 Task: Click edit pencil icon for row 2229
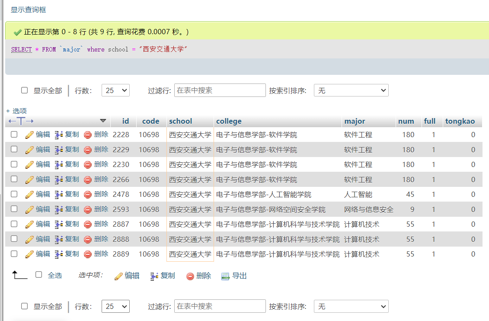coord(29,150)
